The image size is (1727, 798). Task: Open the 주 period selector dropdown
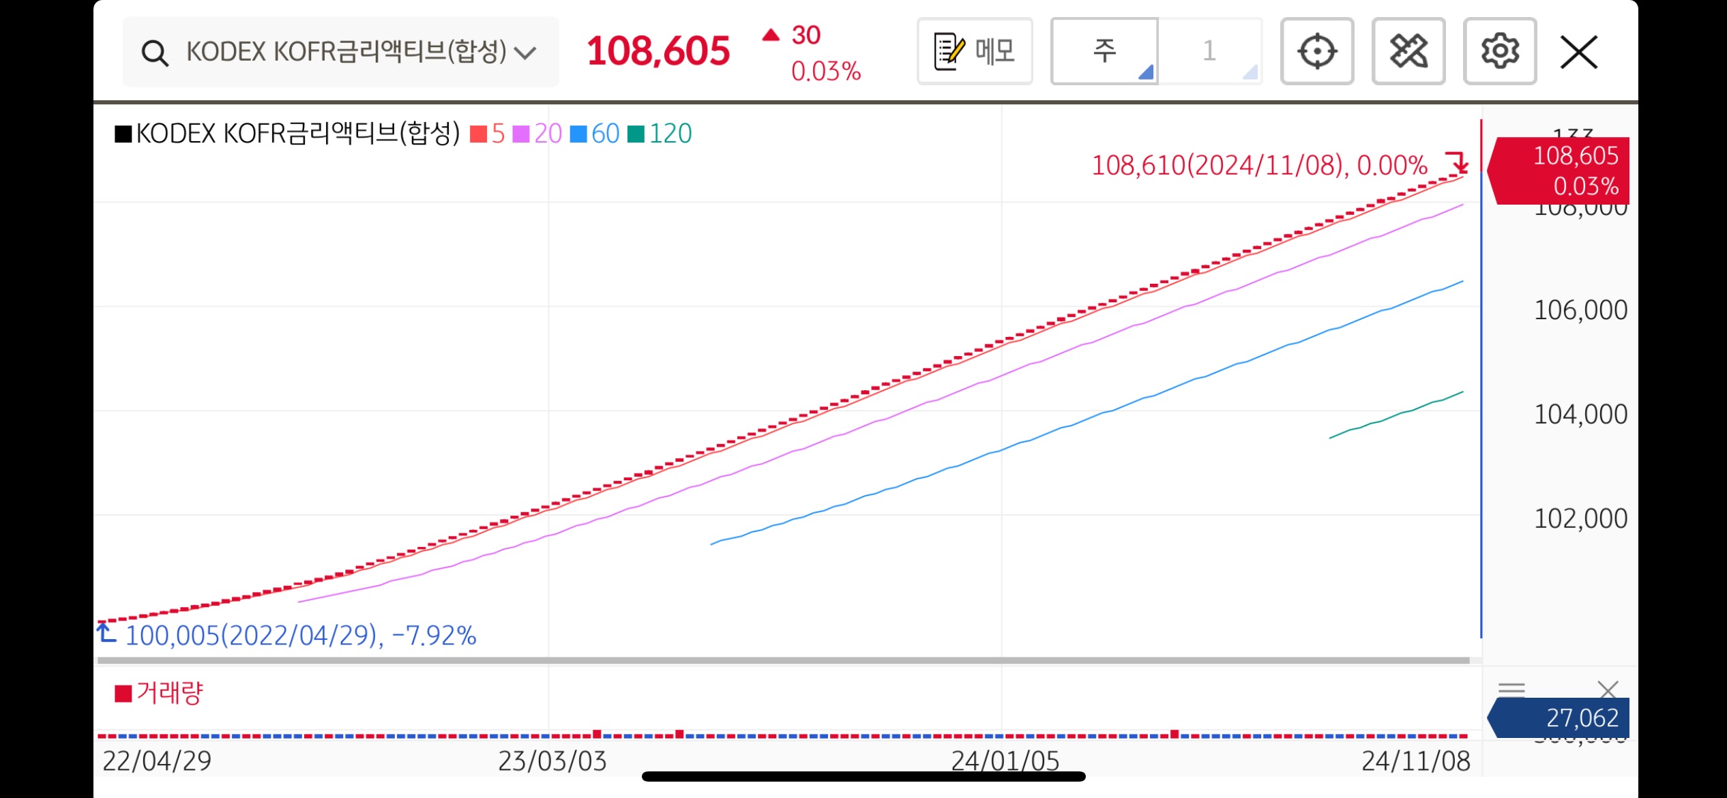coord(1104,51)
